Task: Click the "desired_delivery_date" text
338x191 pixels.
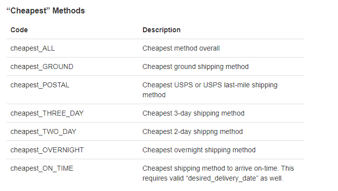Action: click(x=222, y=178)
